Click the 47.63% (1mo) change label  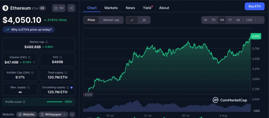click(x=55, y=20)
